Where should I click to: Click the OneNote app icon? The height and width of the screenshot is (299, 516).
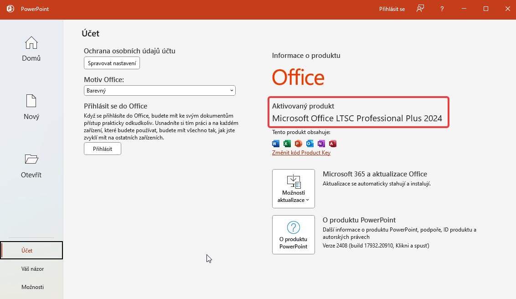click(321, 144)
